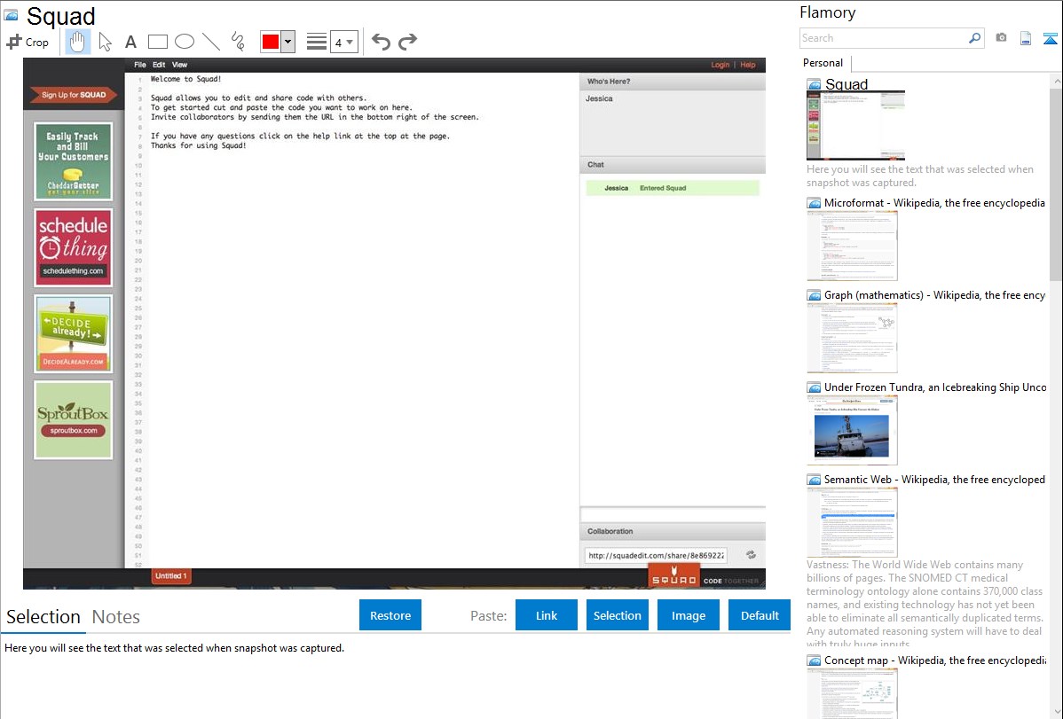Click the document page icon in Flamory
The width and height of the screenshot is (1063, 719).
(x=1026, y=38)
